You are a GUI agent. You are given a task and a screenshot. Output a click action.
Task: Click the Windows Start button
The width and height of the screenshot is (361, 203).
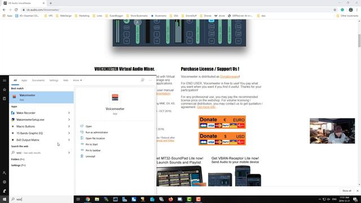click(5, 199)
